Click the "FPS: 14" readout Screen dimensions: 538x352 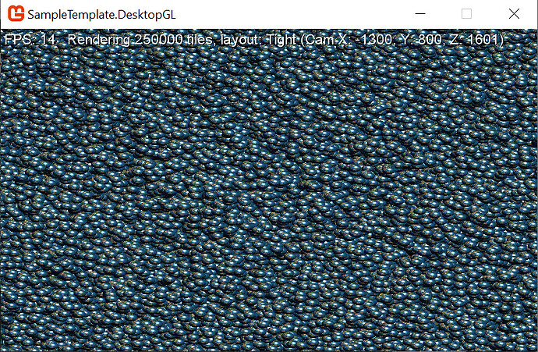pos(30,40)
